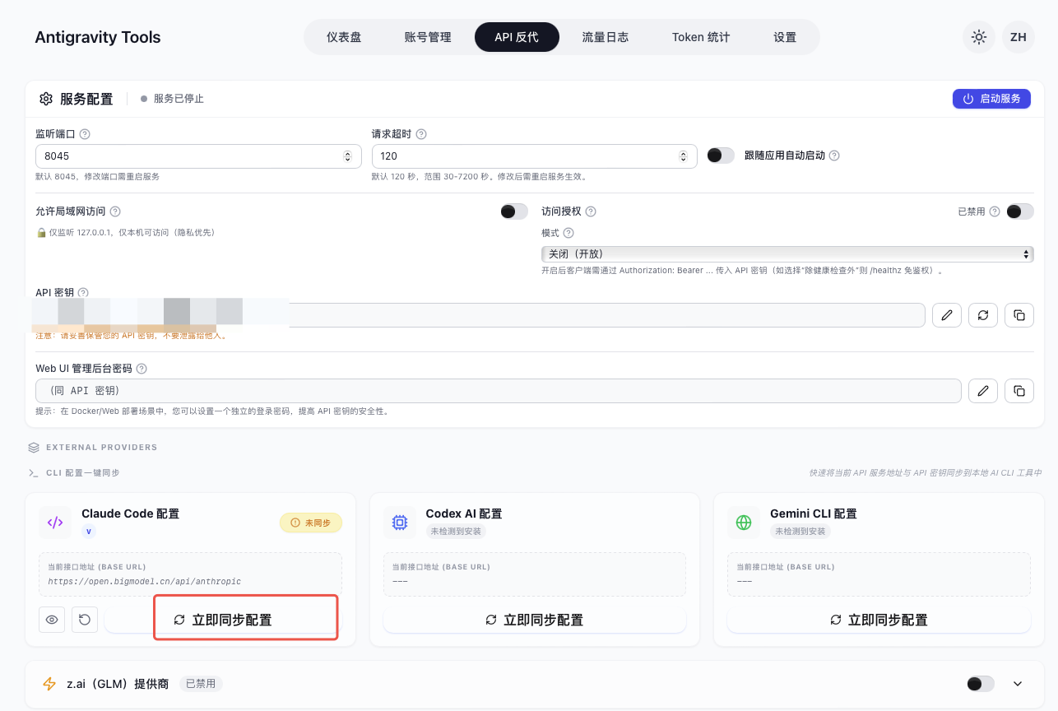The height and width of the screenshot is (711, 1058).
Task: Click the edit pencil icon for API 密钥
Action: point(946,315)
